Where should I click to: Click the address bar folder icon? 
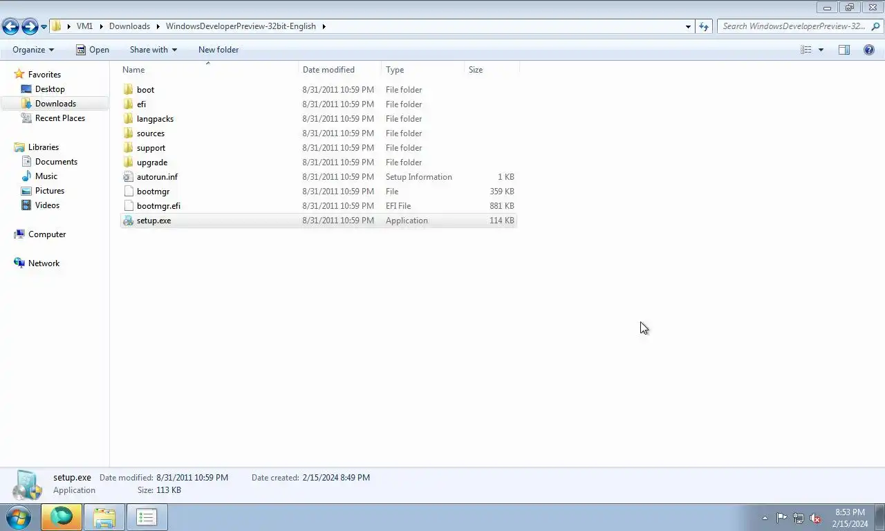tap(57, 26)
